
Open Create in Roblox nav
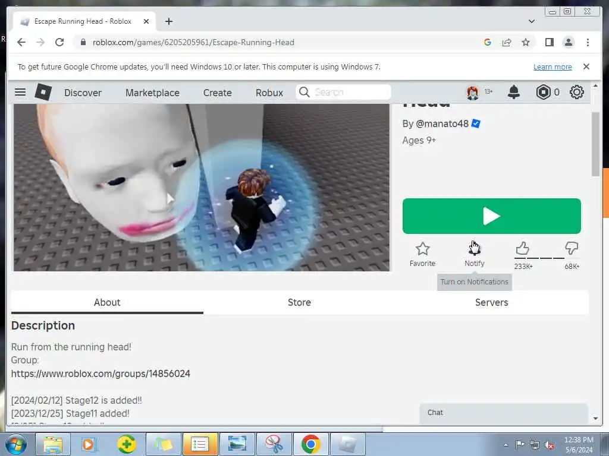coord(217,93)
